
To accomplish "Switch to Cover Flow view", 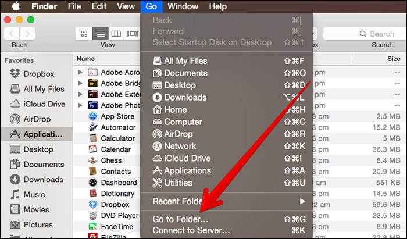I will (132, 34).
